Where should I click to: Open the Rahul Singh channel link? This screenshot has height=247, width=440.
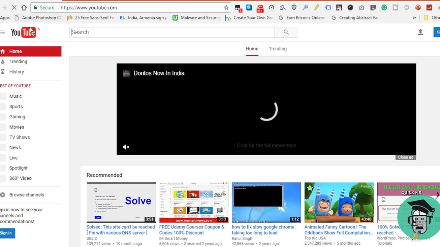242,238
